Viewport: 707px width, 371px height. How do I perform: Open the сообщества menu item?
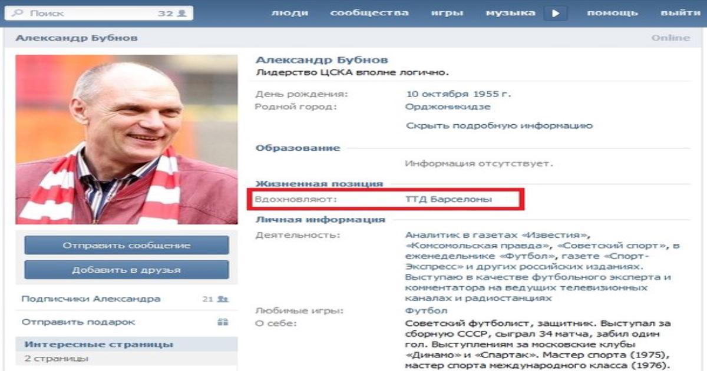(x=369, y=13)
